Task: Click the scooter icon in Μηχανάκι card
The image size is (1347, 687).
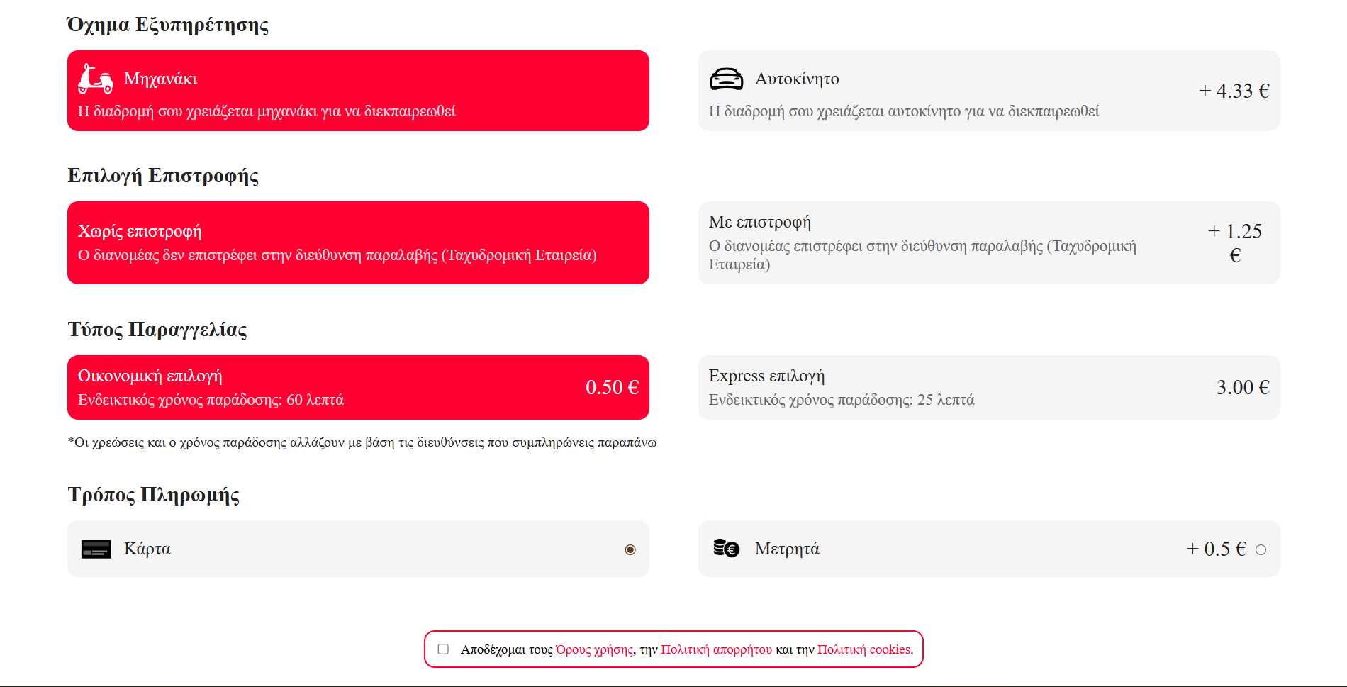Action: click(x=96, y=79)
